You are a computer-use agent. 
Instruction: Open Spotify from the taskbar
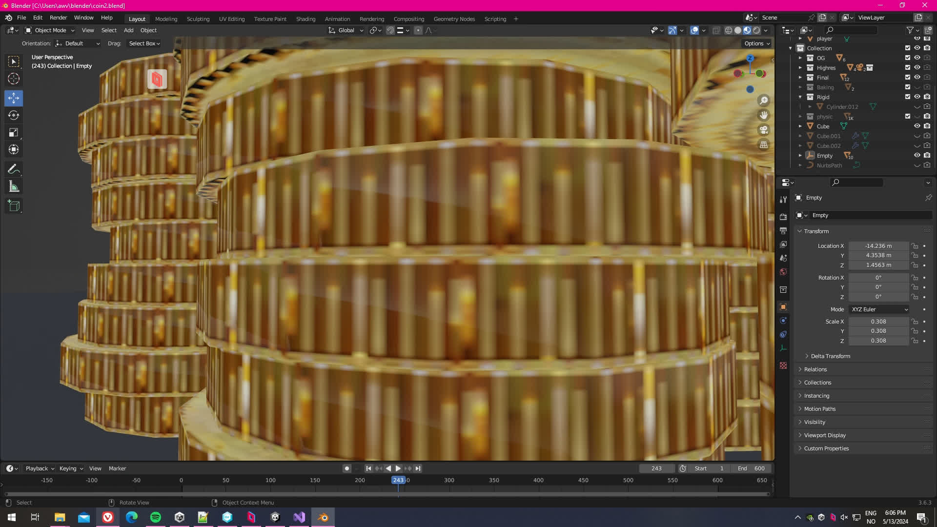[156, 517]
